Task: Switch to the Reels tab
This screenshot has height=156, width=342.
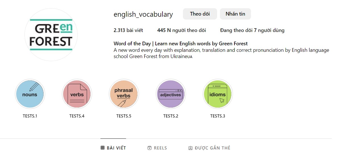Action: pos(160,148)
